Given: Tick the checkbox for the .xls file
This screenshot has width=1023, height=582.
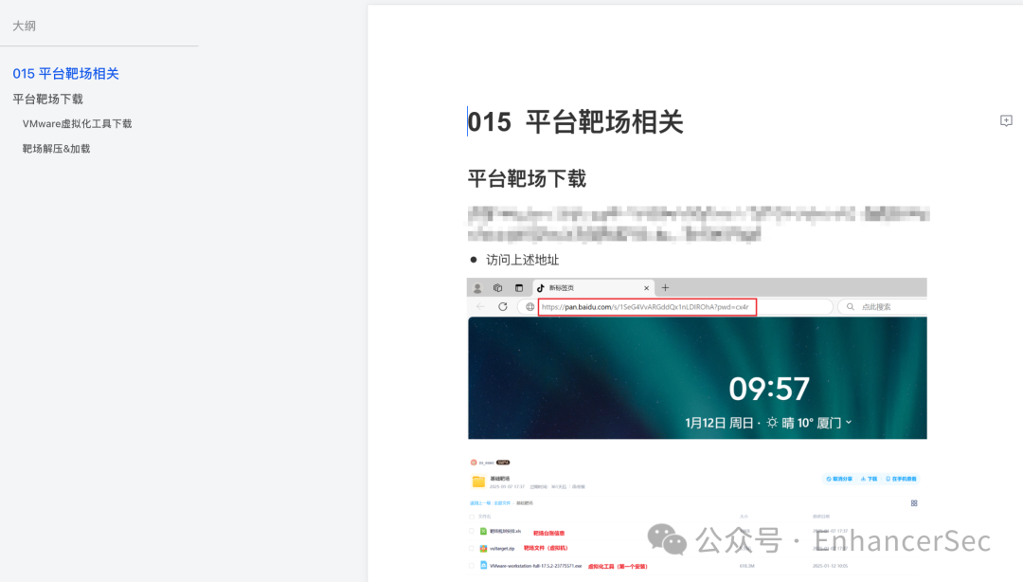Looking at the screenshot, I should [472, 532].
